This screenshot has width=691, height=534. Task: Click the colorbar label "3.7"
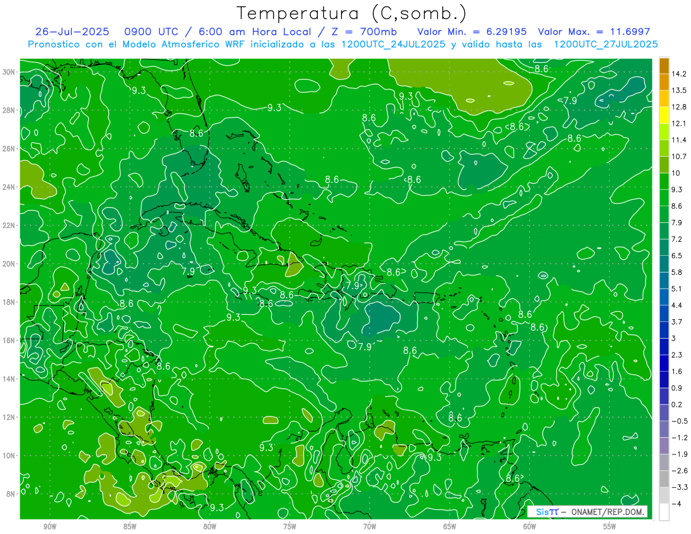677,321
